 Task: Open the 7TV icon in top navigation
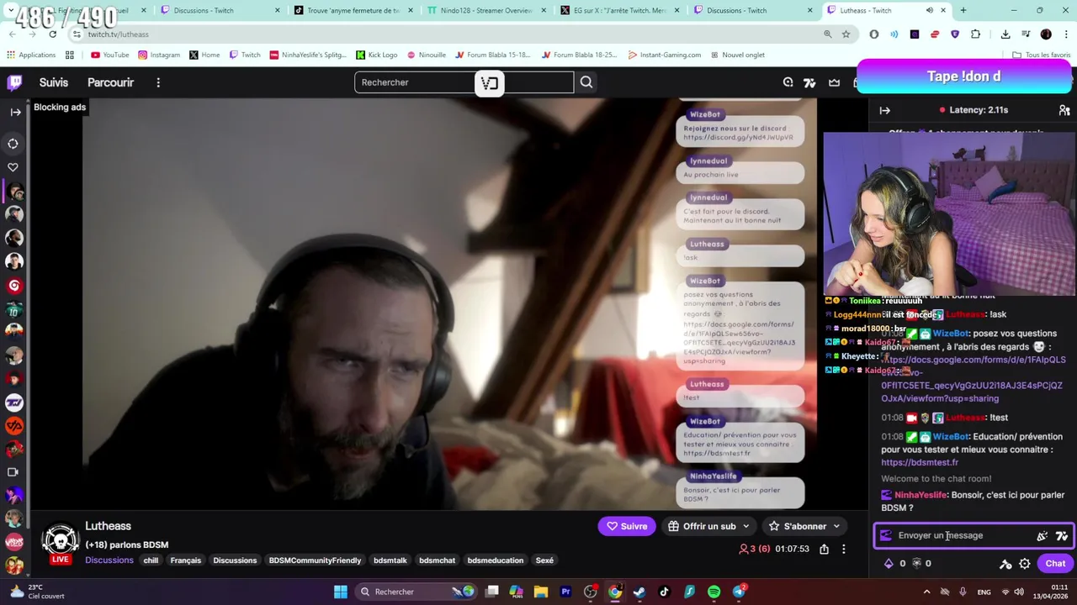click(809, 82)
